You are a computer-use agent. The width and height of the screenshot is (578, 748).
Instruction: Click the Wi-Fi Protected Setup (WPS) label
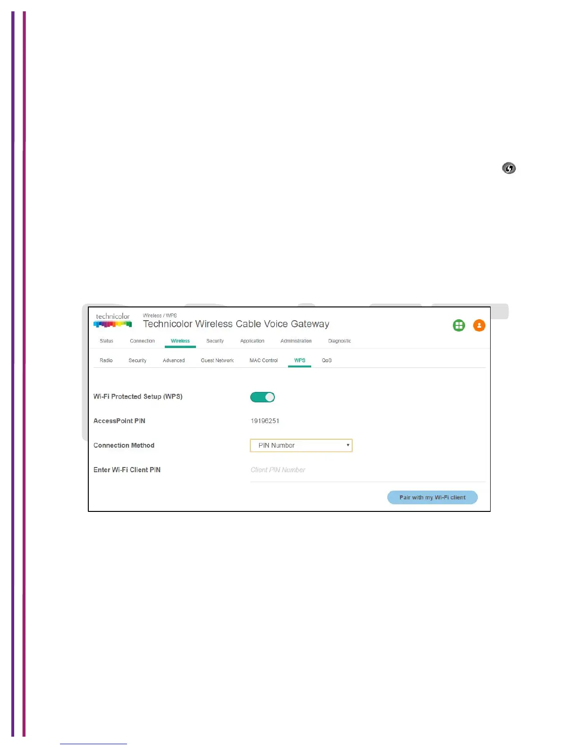pos(138,397)
